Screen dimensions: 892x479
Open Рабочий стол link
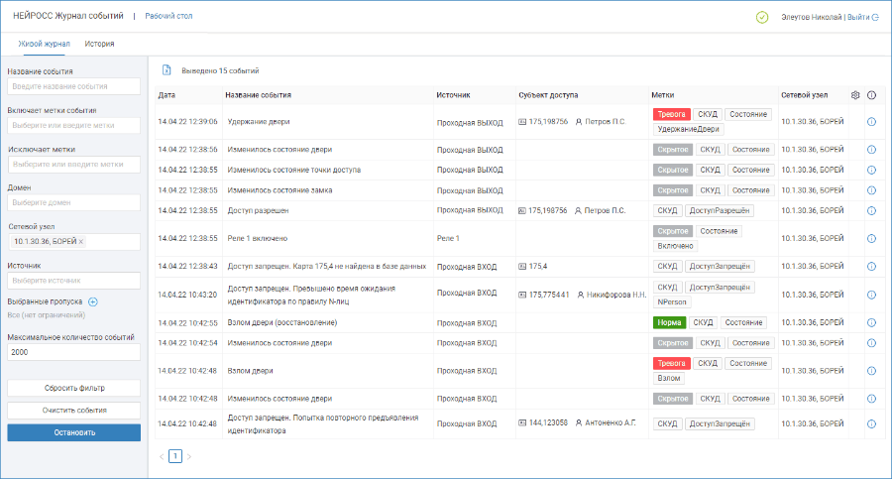pos(168,16)
